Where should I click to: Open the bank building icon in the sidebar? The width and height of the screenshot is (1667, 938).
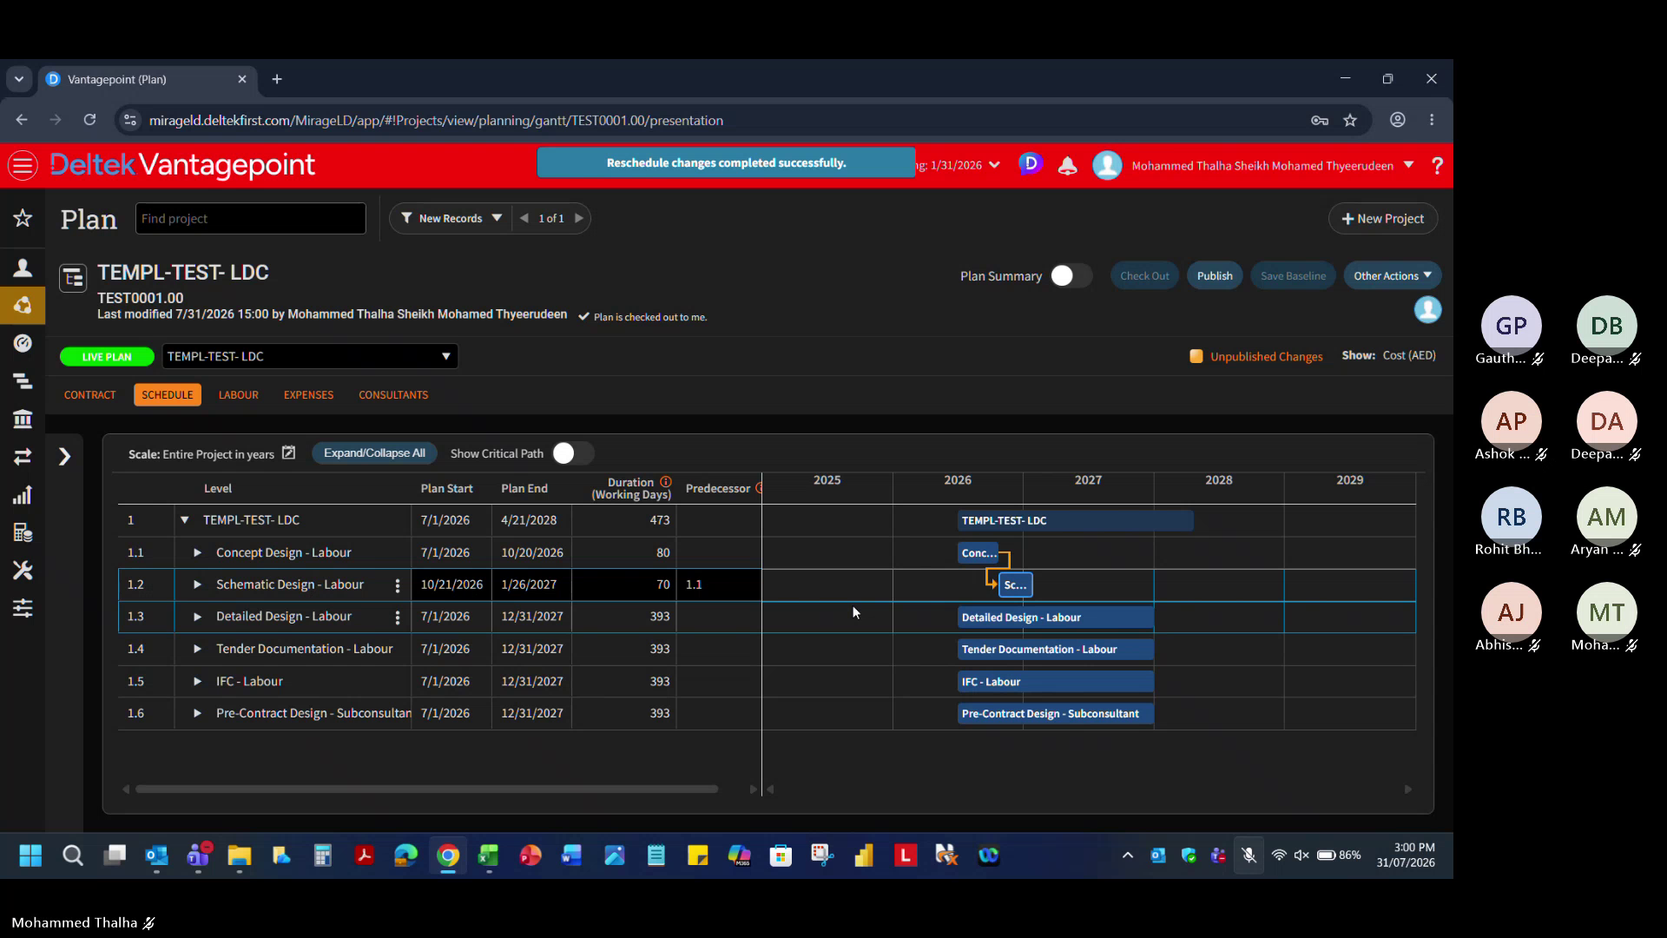tap(23, 419)
